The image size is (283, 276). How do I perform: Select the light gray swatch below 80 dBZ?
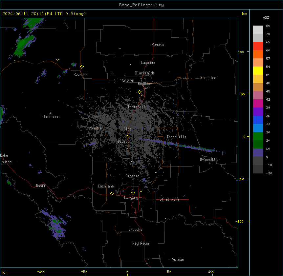click(258, 30)
